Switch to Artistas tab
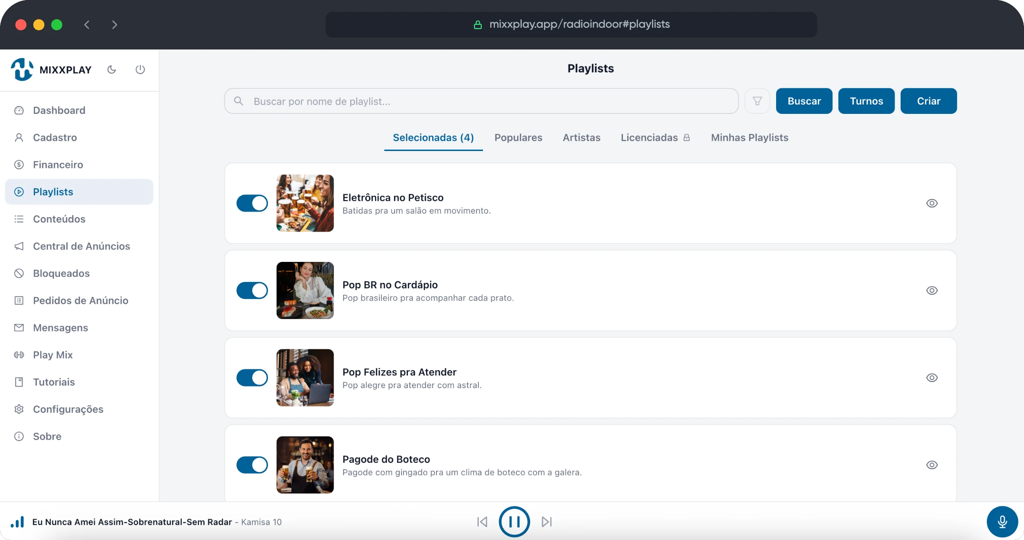Screen dimensions: 1024x540 tap(582, 138)
